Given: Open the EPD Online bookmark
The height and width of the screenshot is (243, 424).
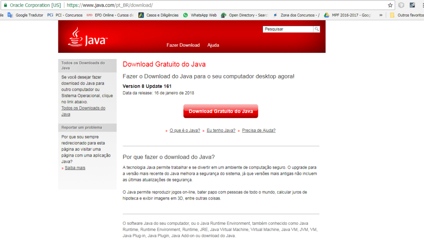Looking at the screenshot, I should point(110,15).
